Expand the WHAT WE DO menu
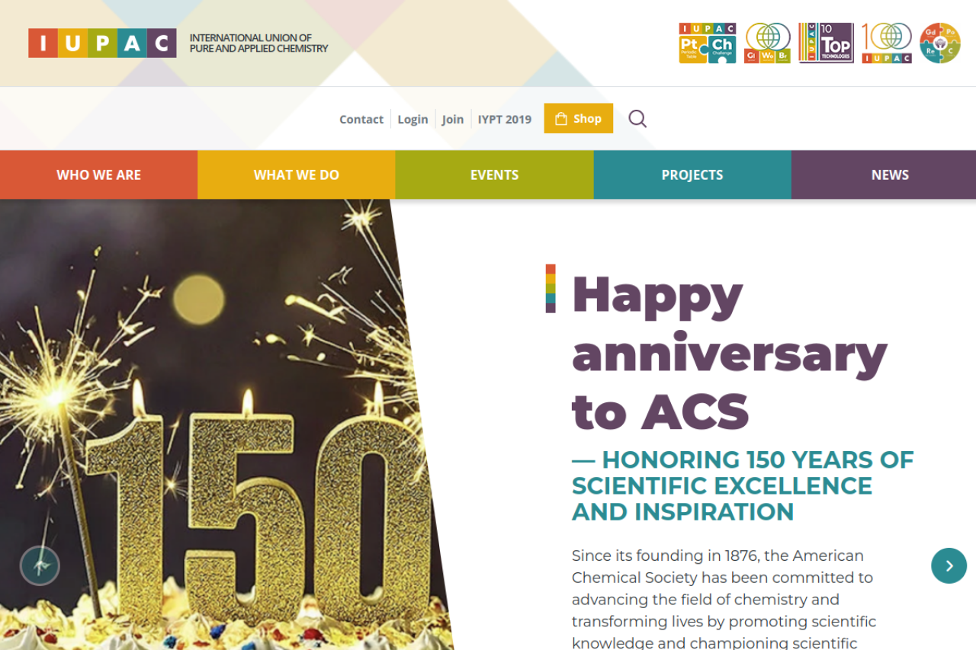976x650 pixels. tap(296, 175)
